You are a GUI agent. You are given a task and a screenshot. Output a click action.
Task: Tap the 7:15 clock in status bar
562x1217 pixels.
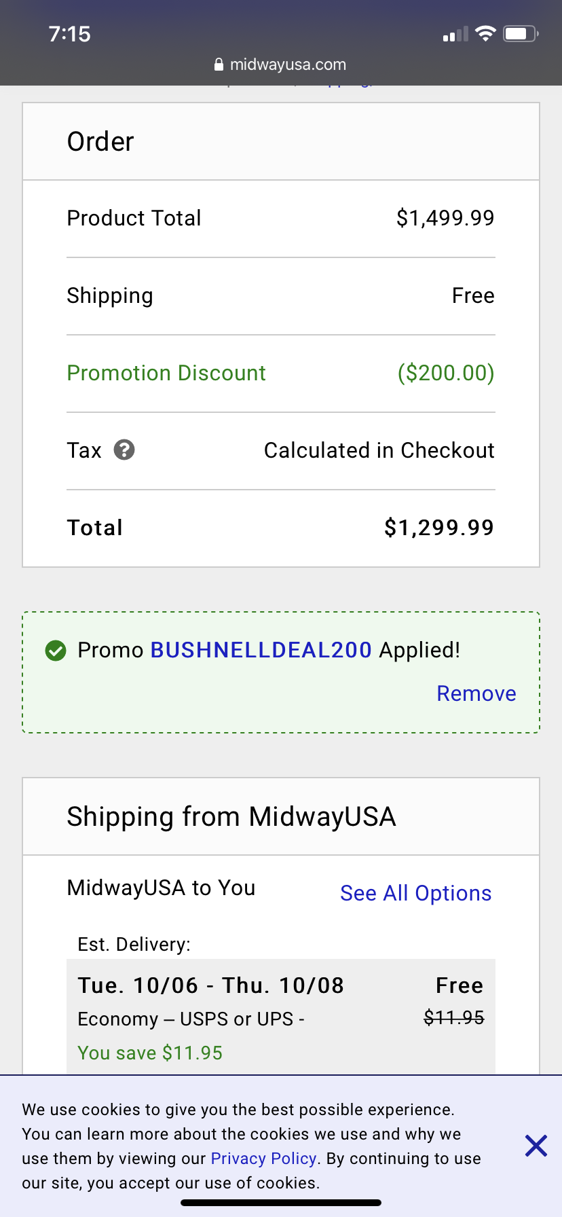pos(70,34)
